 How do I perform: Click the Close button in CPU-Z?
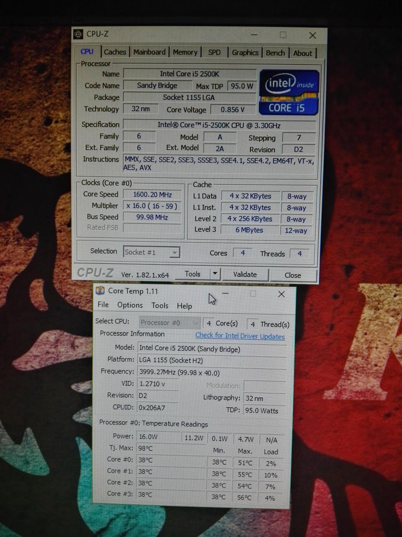[292, 275]
